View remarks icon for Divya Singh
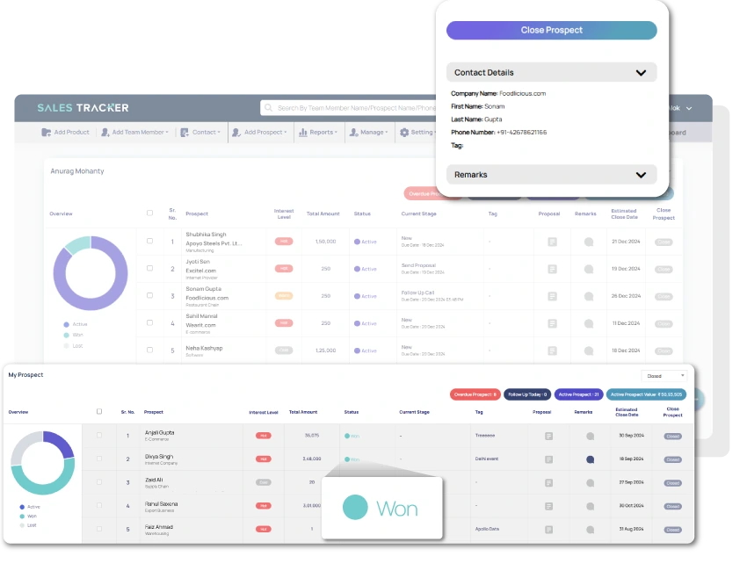The height and width of the screenshot is (571, 747). click(590, 459)
